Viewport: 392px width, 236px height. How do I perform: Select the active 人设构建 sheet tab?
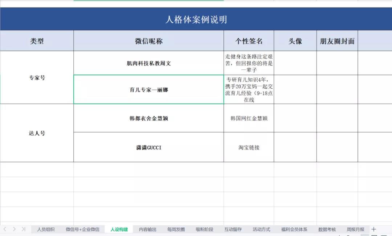[119, 229]
